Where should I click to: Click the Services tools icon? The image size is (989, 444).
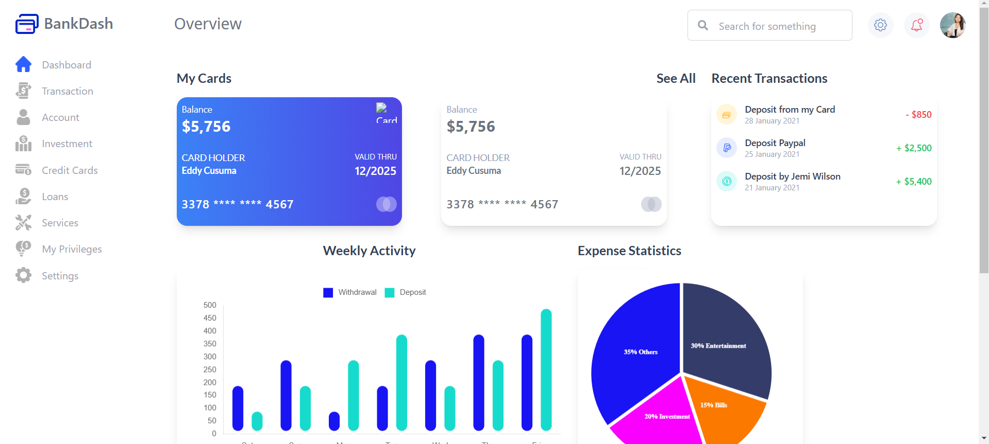tap(23, 222)
